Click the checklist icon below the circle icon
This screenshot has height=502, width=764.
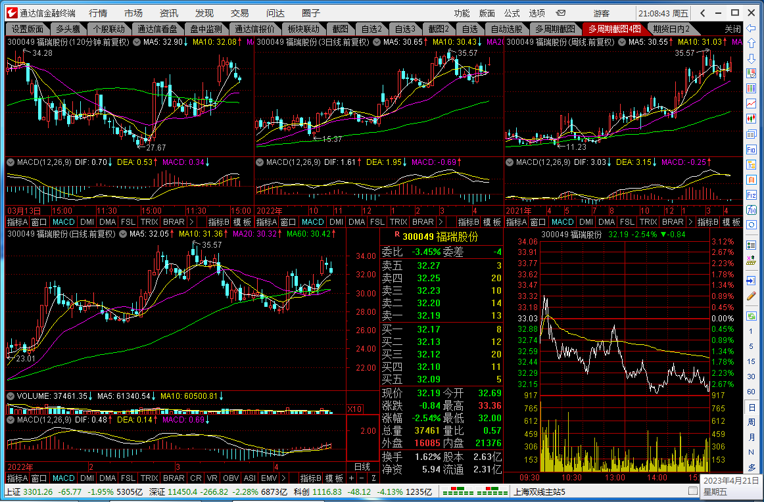[752, 246]
